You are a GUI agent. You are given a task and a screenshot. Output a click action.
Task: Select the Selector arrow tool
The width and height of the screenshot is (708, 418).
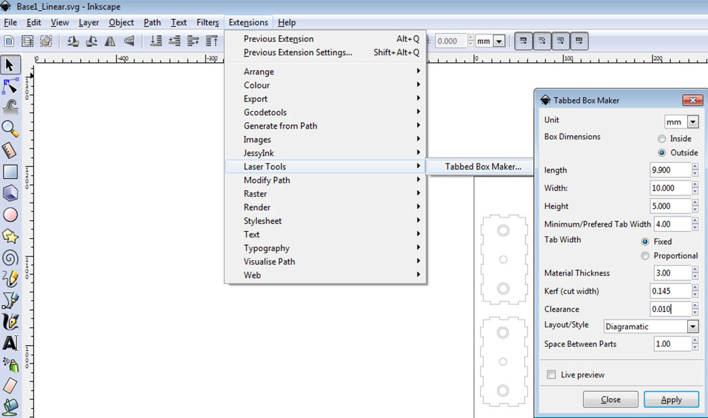click(10, 65)
